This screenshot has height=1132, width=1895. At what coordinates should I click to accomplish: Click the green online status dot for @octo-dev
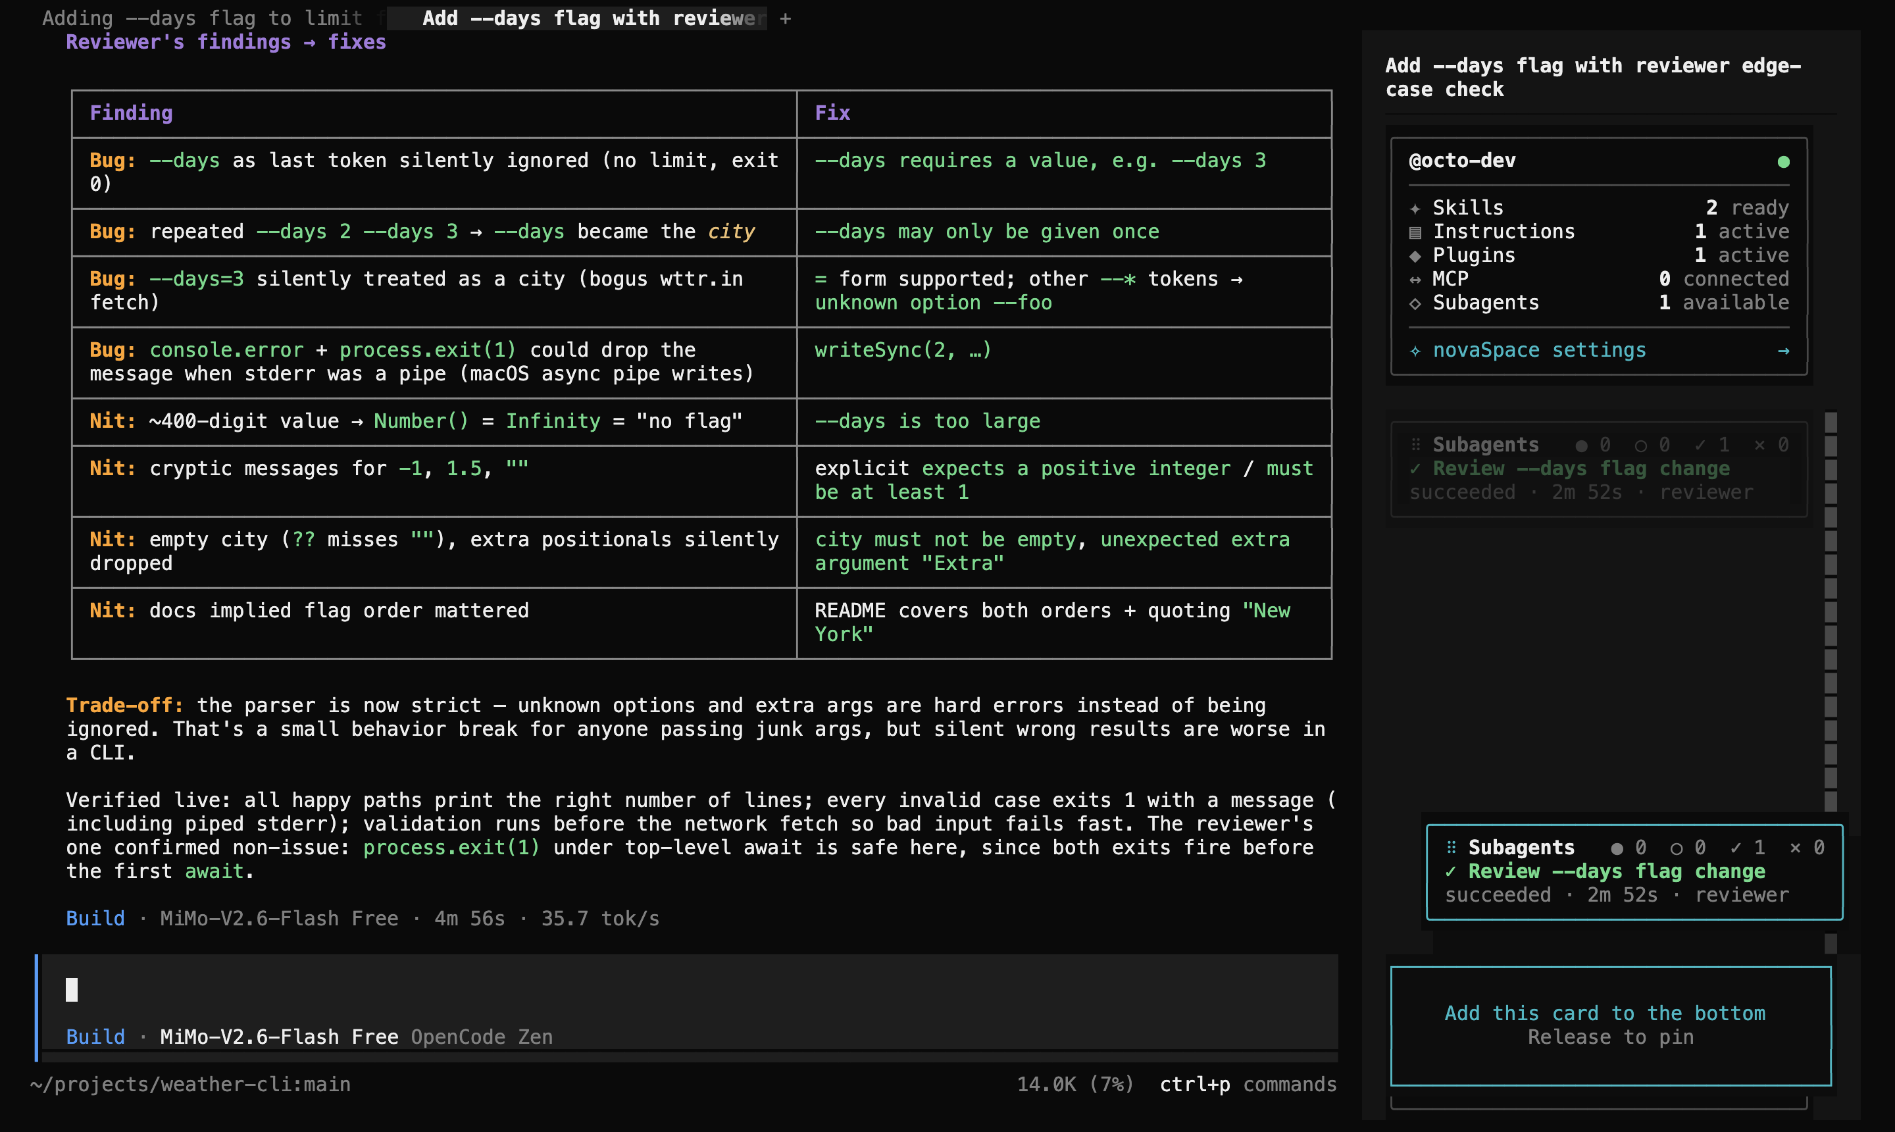click(x=1783, y=162)
